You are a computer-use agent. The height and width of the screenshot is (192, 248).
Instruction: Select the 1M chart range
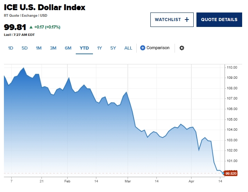pyautogui.click(x=39, y=48)
